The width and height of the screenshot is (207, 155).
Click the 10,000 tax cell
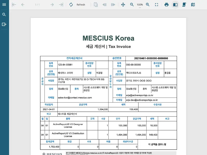pos(154,126)
